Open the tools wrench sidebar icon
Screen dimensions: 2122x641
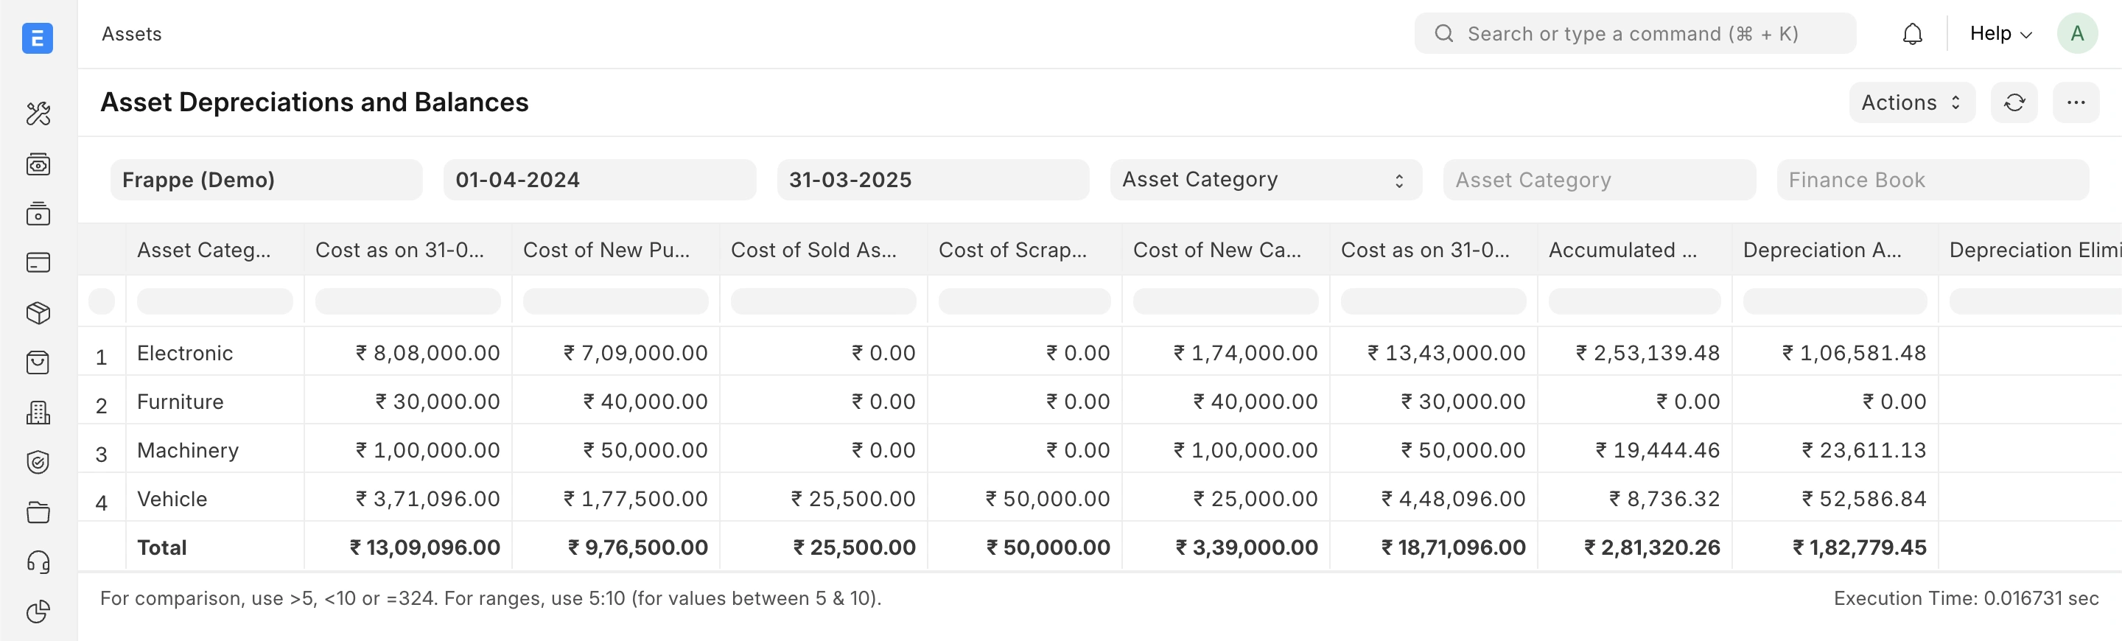pos(38,113)
